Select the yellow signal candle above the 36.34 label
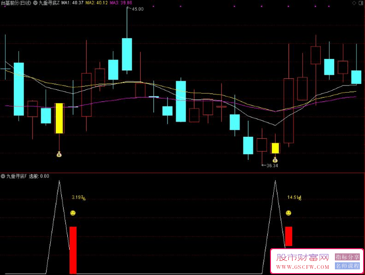The height and width of the screenshot is (275, 365). pyautogui.click(x=275, y=148)
